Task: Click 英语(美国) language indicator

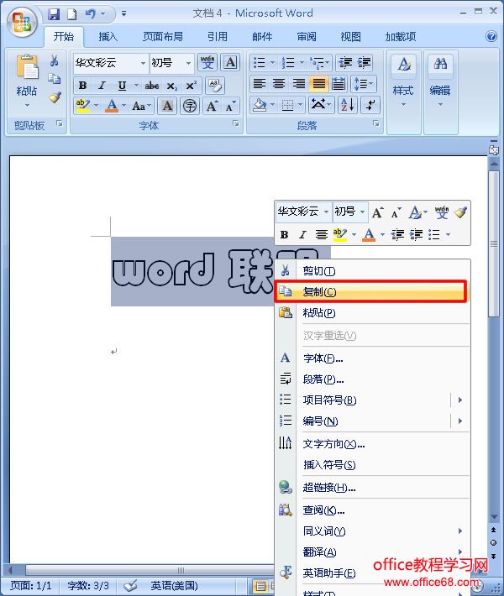Action: click(174, 586)
